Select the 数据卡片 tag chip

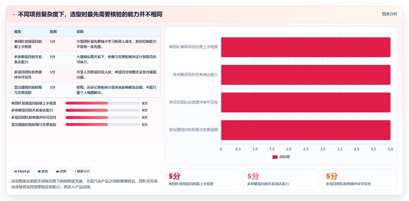click(82, 171)
